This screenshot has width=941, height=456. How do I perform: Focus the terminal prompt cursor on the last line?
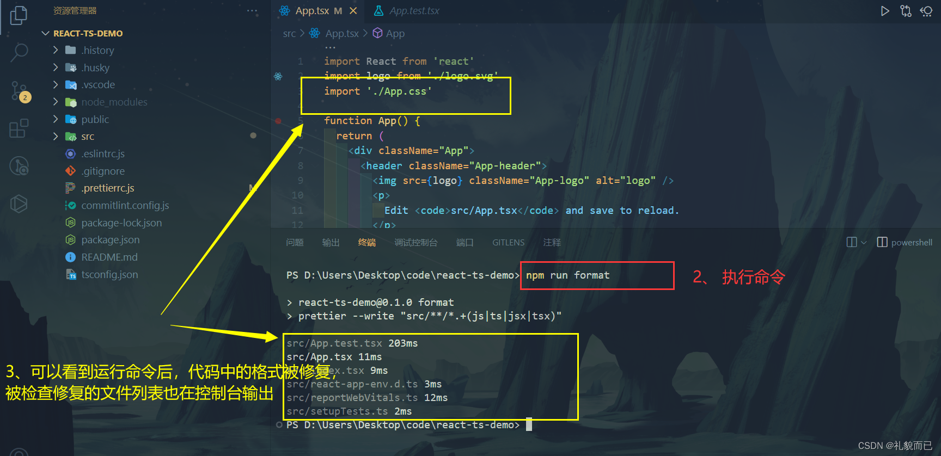[x=529, y=424]
